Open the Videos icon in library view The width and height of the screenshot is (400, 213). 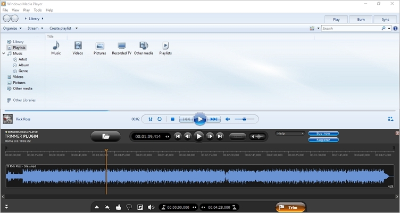78,48
